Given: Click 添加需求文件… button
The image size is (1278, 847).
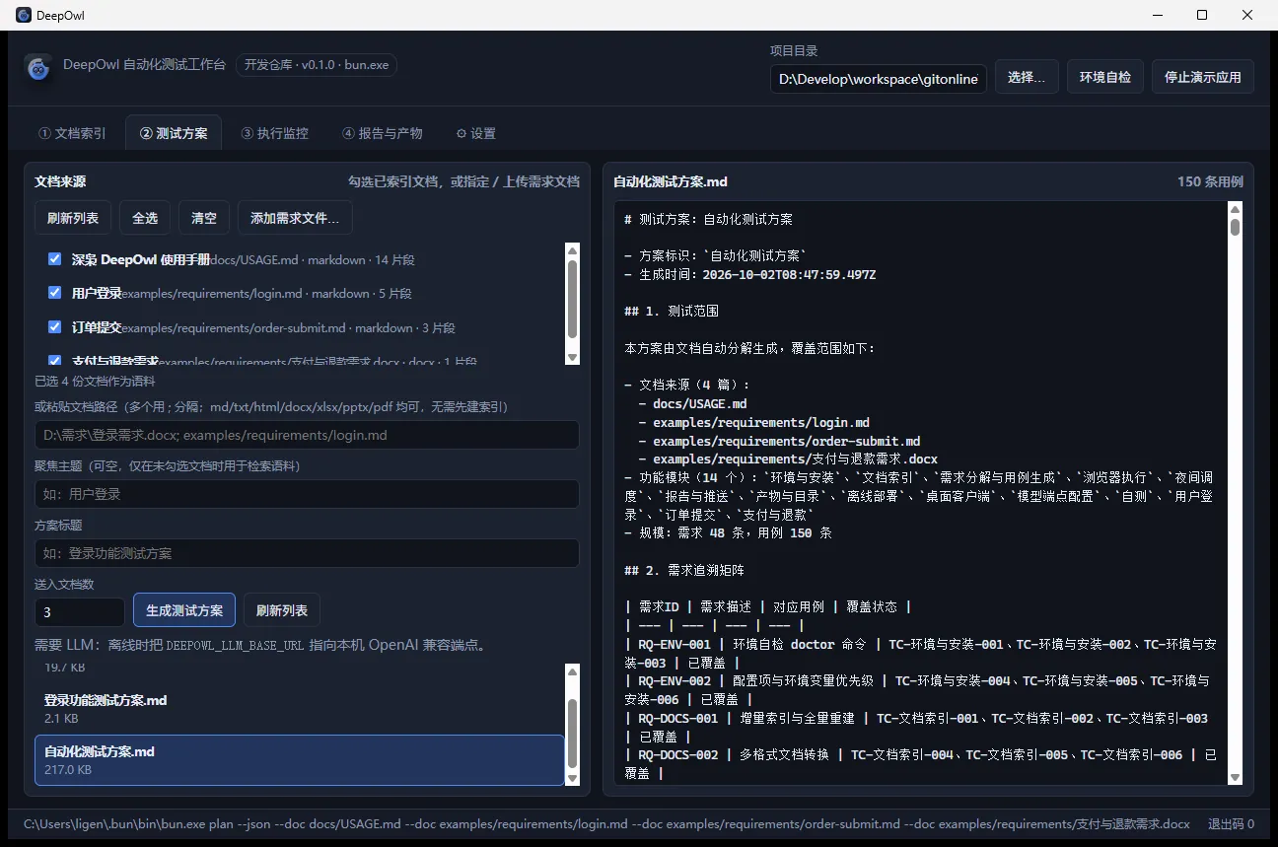Looking at the screenshot, I should [295, 218].
